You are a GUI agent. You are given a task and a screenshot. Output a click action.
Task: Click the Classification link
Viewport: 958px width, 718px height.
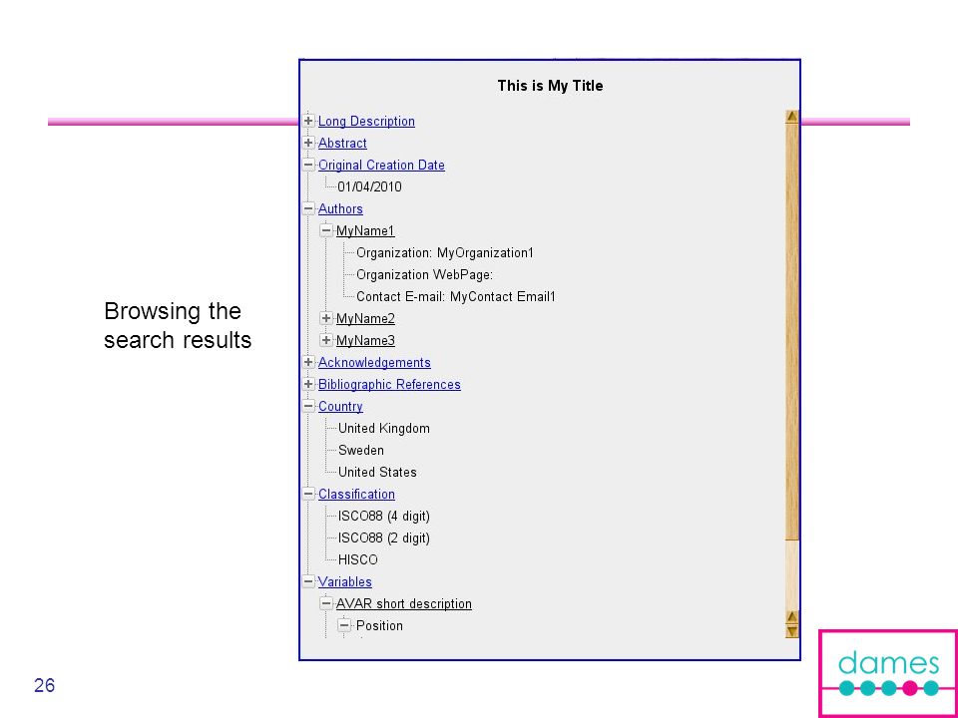[x=356, y=494]
